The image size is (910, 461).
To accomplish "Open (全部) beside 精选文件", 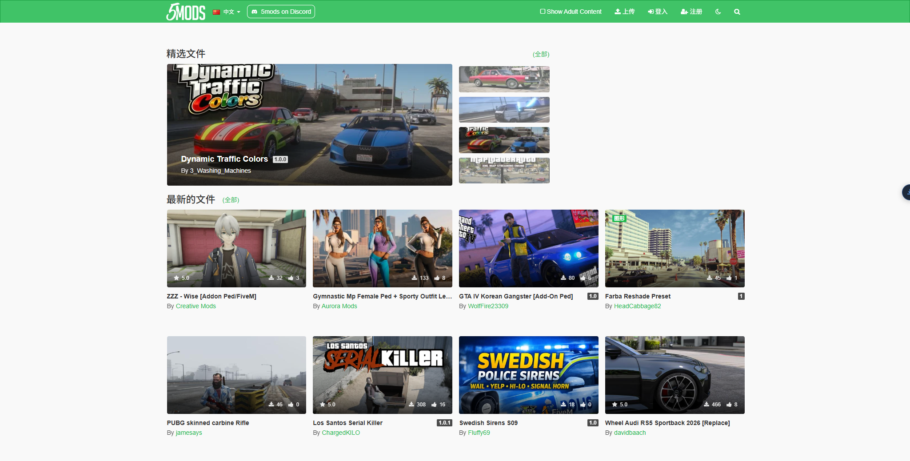I will [x=541, y=54].
